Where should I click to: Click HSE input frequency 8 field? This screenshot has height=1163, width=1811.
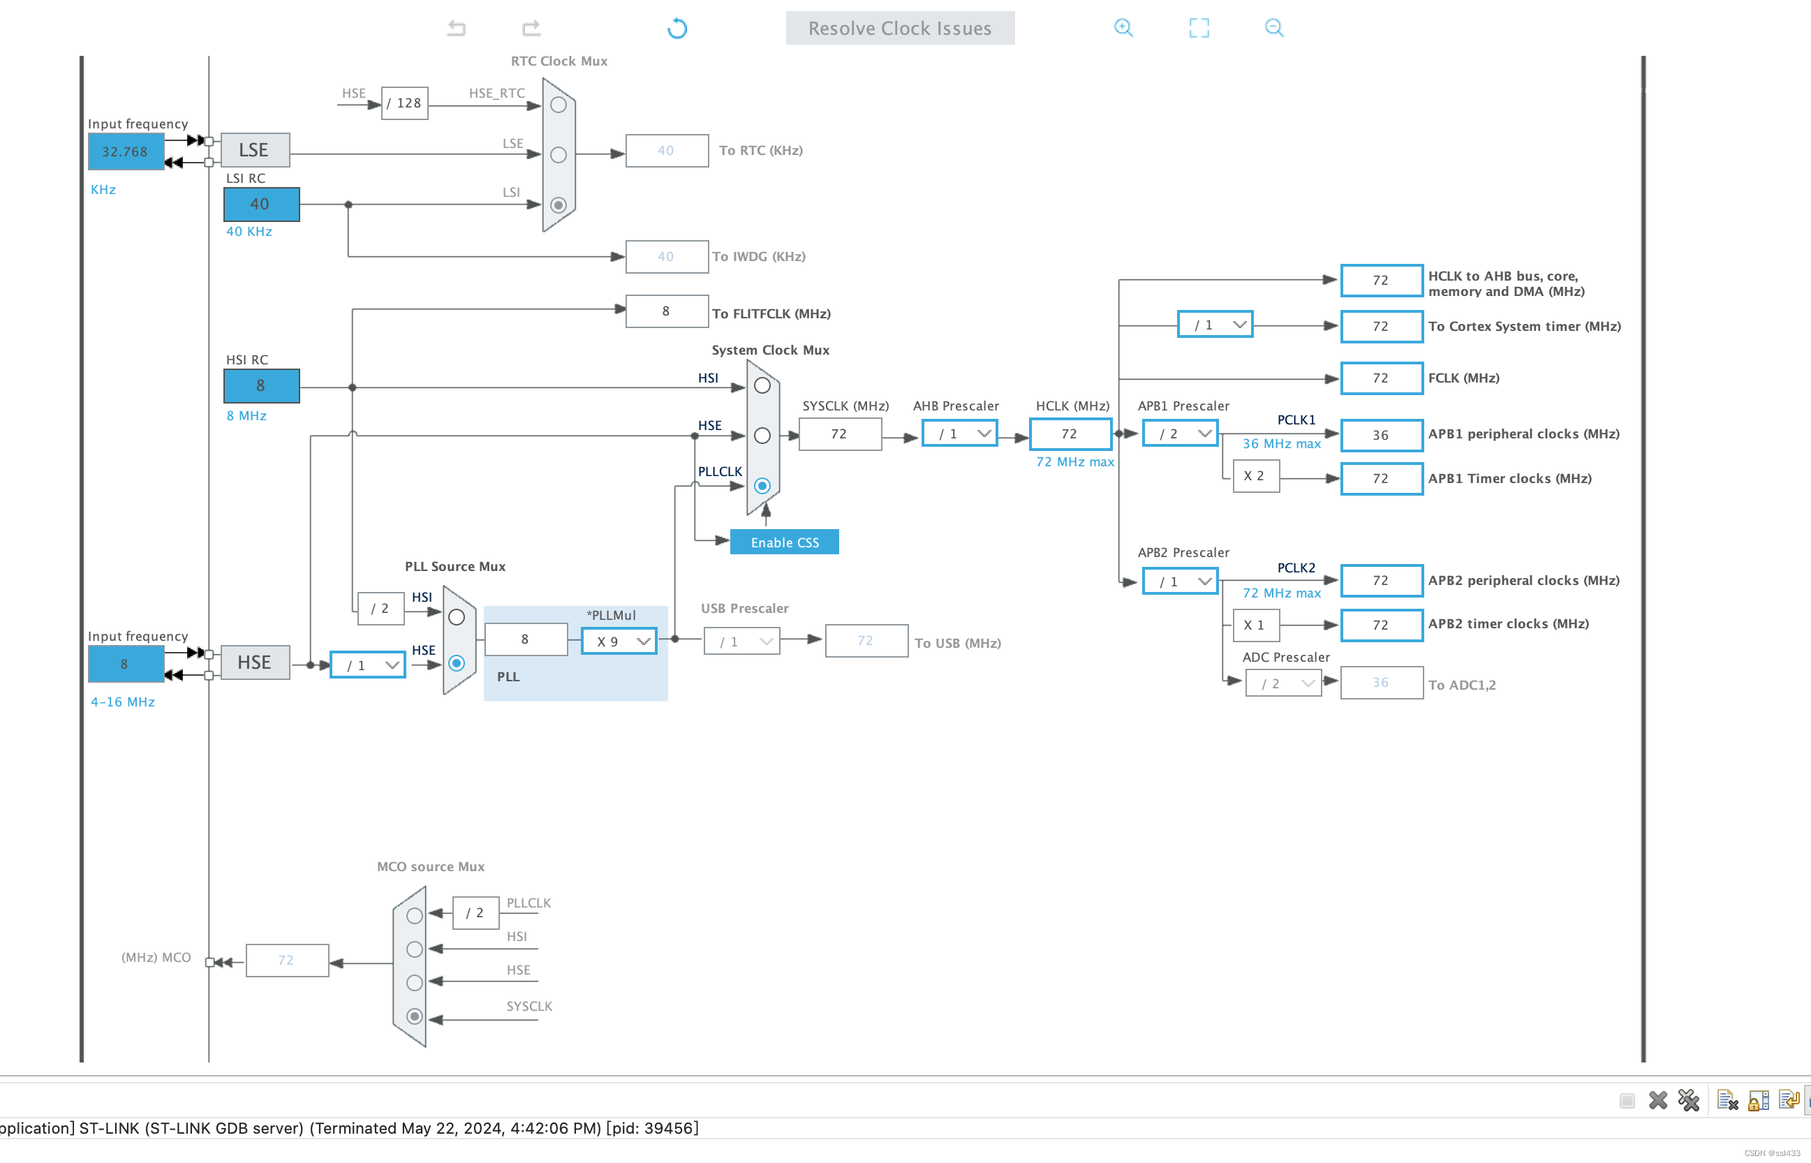126,665
